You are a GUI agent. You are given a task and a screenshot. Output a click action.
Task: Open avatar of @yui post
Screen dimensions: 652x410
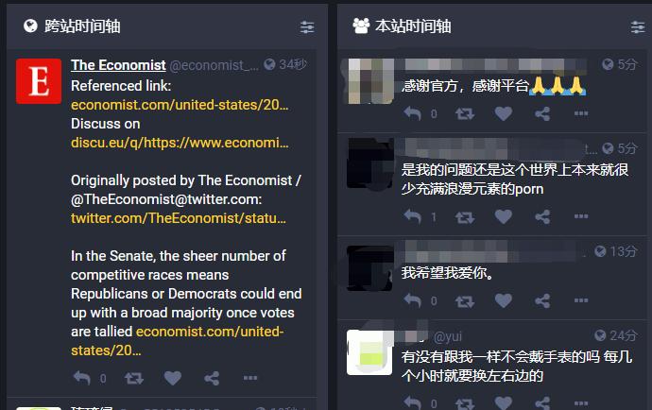click(x=369, y=352)
